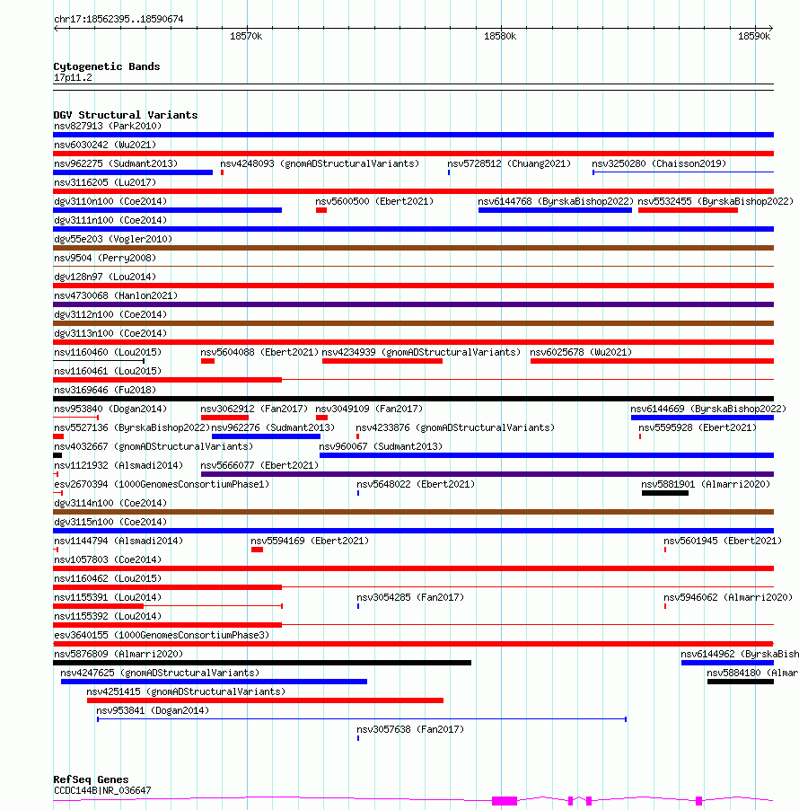The image size is (799, 810).
Task: Click the nsv3116205 (Lu2017) label
Action: click(x=105, y=182)
